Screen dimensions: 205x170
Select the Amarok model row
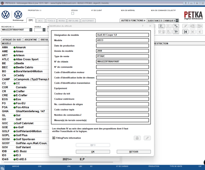point(25,47)
